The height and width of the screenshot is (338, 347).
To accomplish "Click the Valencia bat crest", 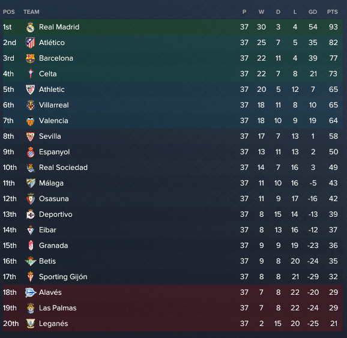I will [31, 121].
